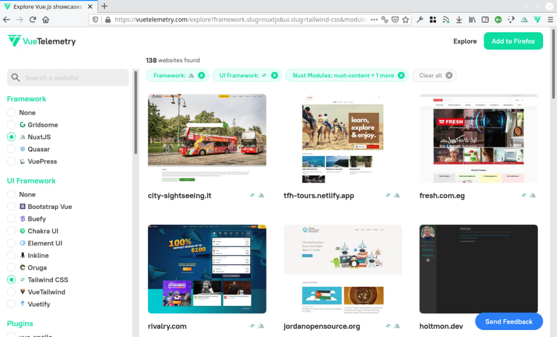
Task: Click the VueTelemetry logo
Action: tap(42, 41)
